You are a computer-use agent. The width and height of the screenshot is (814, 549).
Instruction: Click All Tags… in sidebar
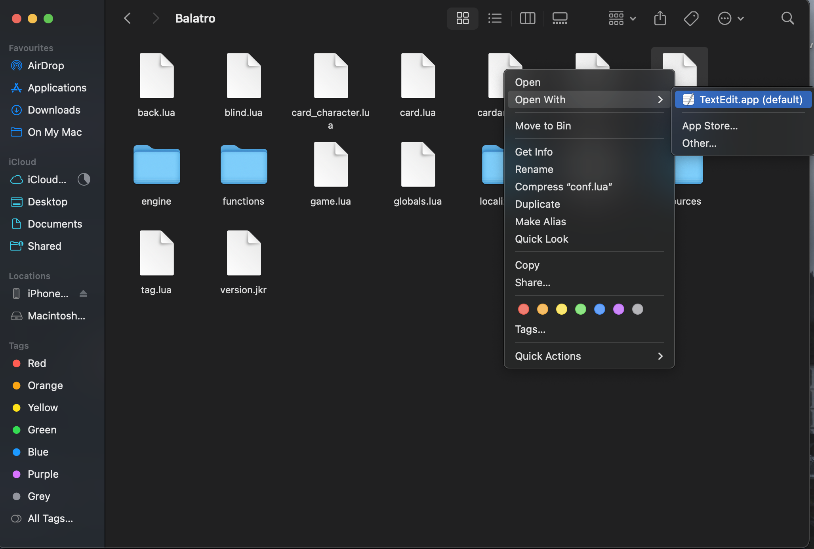coord(50,519)
